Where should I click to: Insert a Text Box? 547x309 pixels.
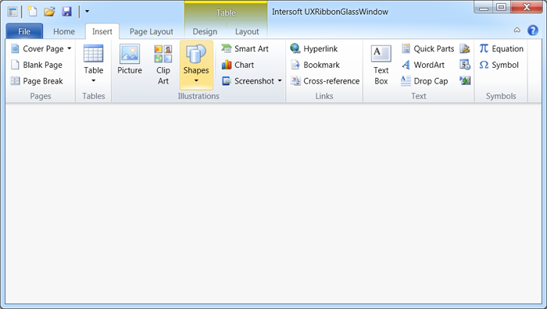(381, 65)
